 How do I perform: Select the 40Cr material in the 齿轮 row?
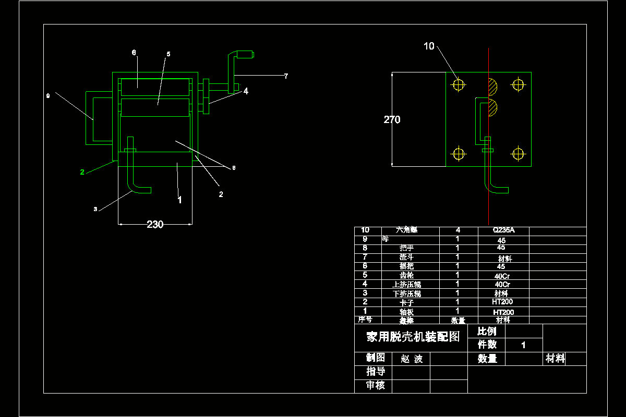[x=502, y=276]
